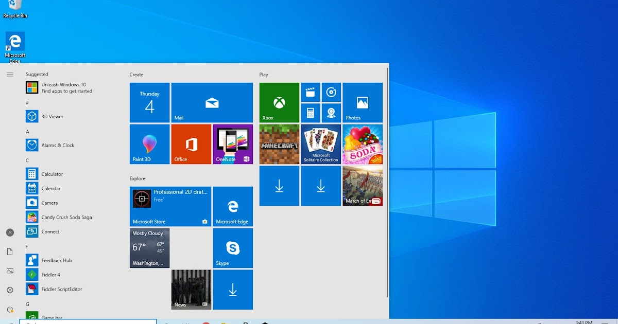
Task: Click the 'C' letter header in app list
Action: 27,160
